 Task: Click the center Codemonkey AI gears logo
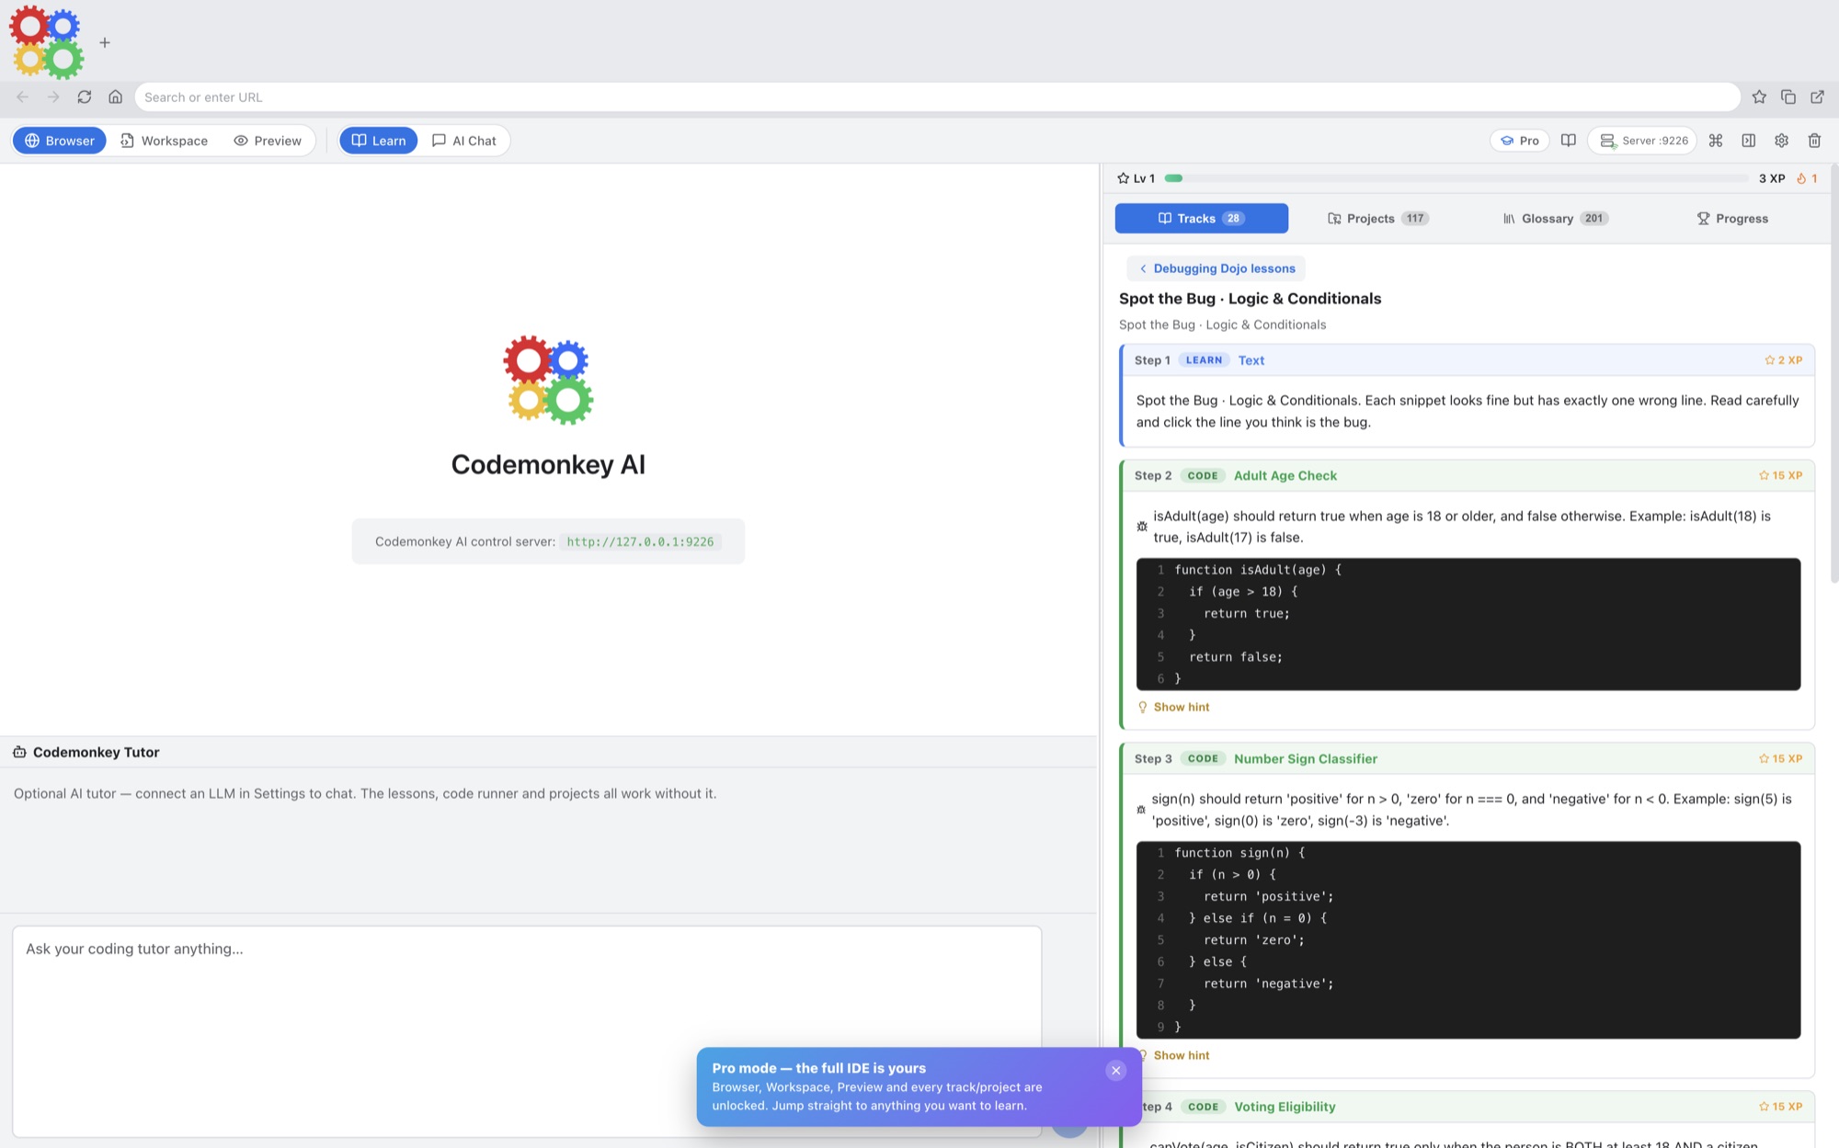point(548,380)
